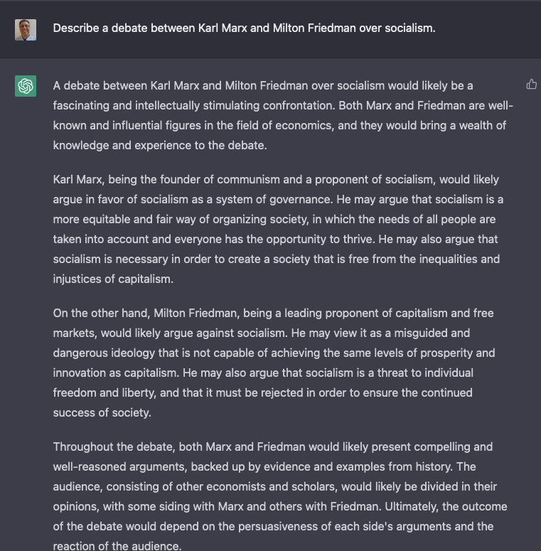This screenshot has width=541, height=551.
Task: Click the paragraph beginning 'Karl Marx, being the founder'
Action: (277, 229)
